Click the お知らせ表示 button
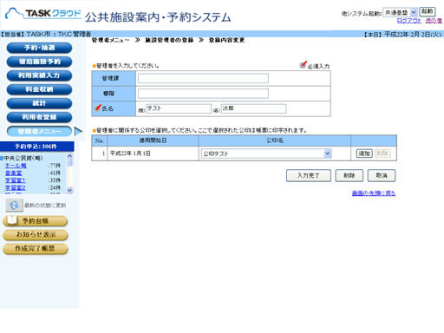 click(x=36, y=235)
